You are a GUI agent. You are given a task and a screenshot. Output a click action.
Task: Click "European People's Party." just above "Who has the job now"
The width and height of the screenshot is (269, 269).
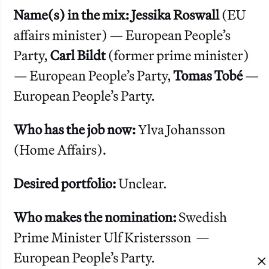(x=83, y=96)
